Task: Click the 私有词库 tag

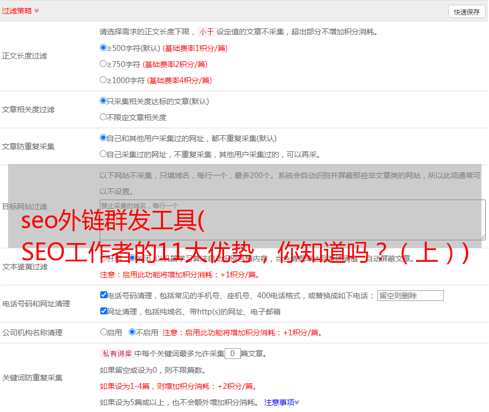Action: click(x=117, y=354)
